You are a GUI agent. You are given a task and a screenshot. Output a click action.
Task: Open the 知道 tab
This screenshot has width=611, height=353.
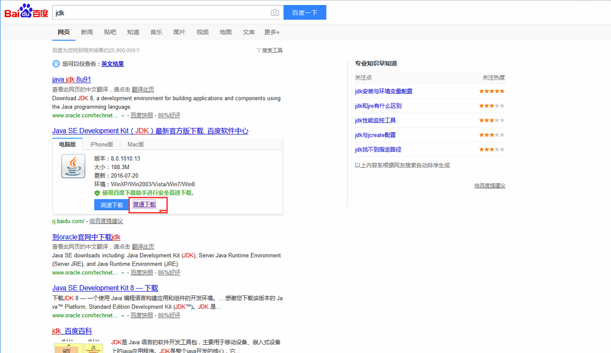point(133,32)
